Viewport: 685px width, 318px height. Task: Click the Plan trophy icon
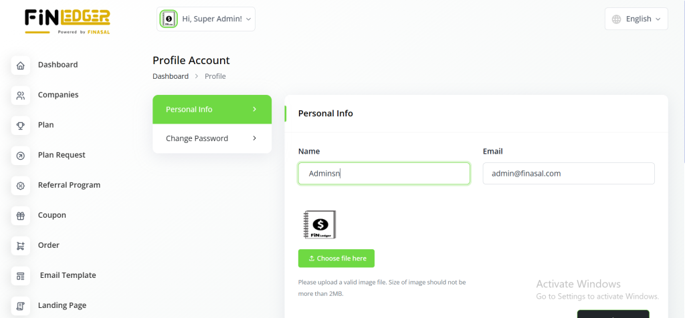pyautogui.click(x=21, y=126)
